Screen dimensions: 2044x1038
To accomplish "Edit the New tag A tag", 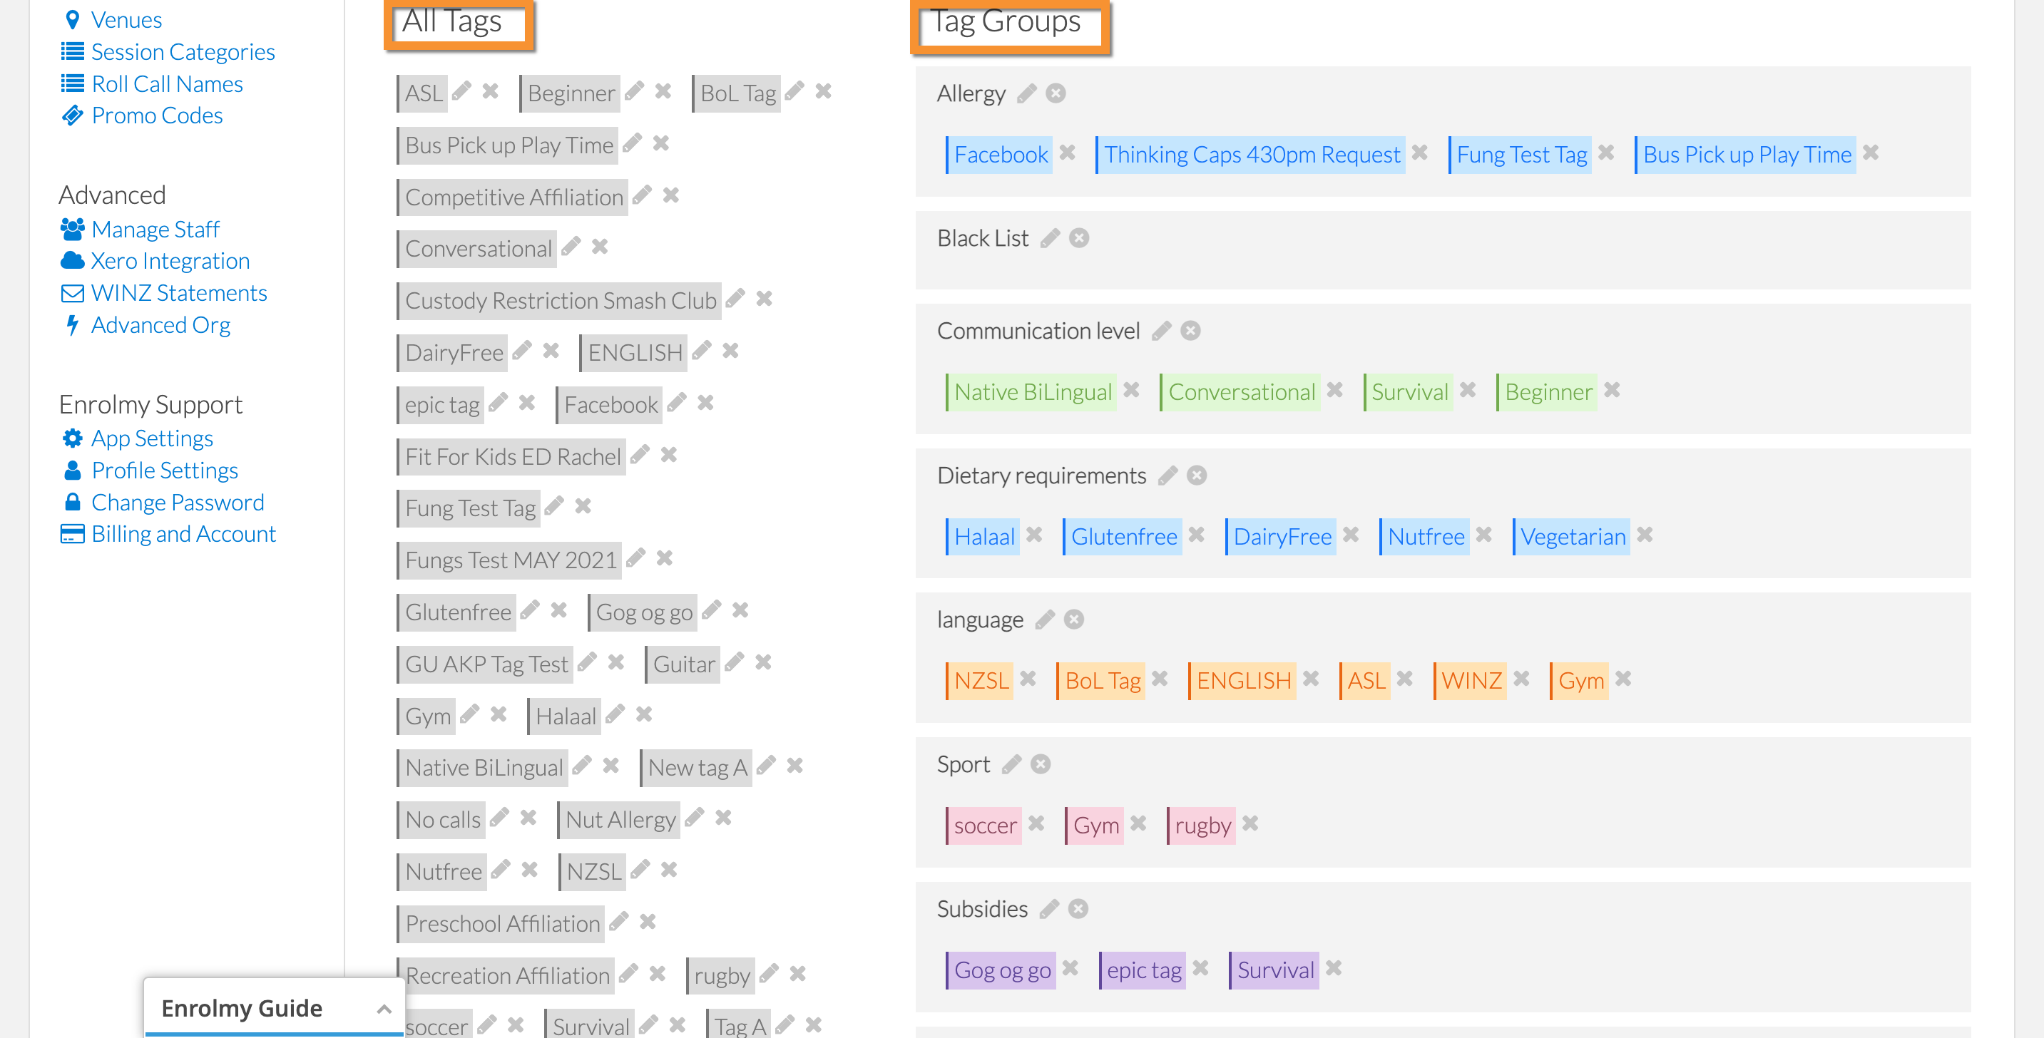I will point(766,765).
